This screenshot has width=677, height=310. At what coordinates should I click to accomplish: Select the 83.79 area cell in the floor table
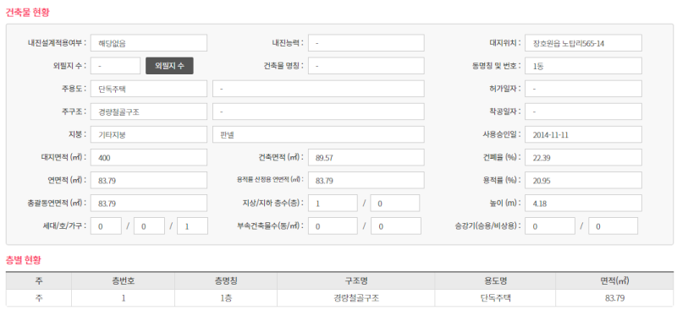coord(614,298)
